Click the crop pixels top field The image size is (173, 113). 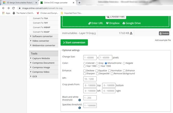90,85
